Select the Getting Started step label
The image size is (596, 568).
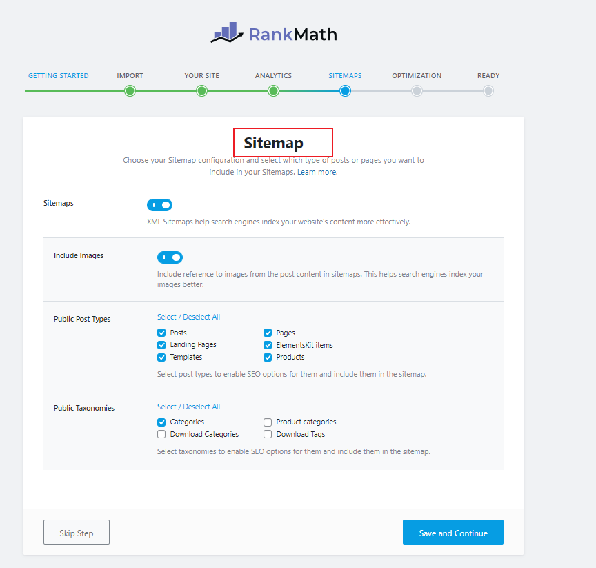point(59,75)
